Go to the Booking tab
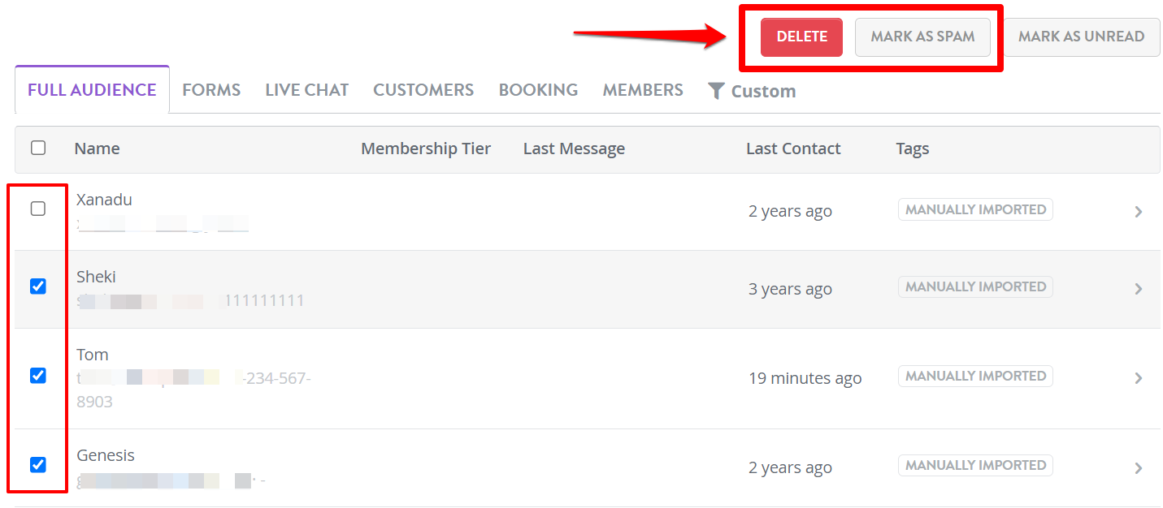The width and height of the screenshot is (1163, 508). tap(538, 90)
